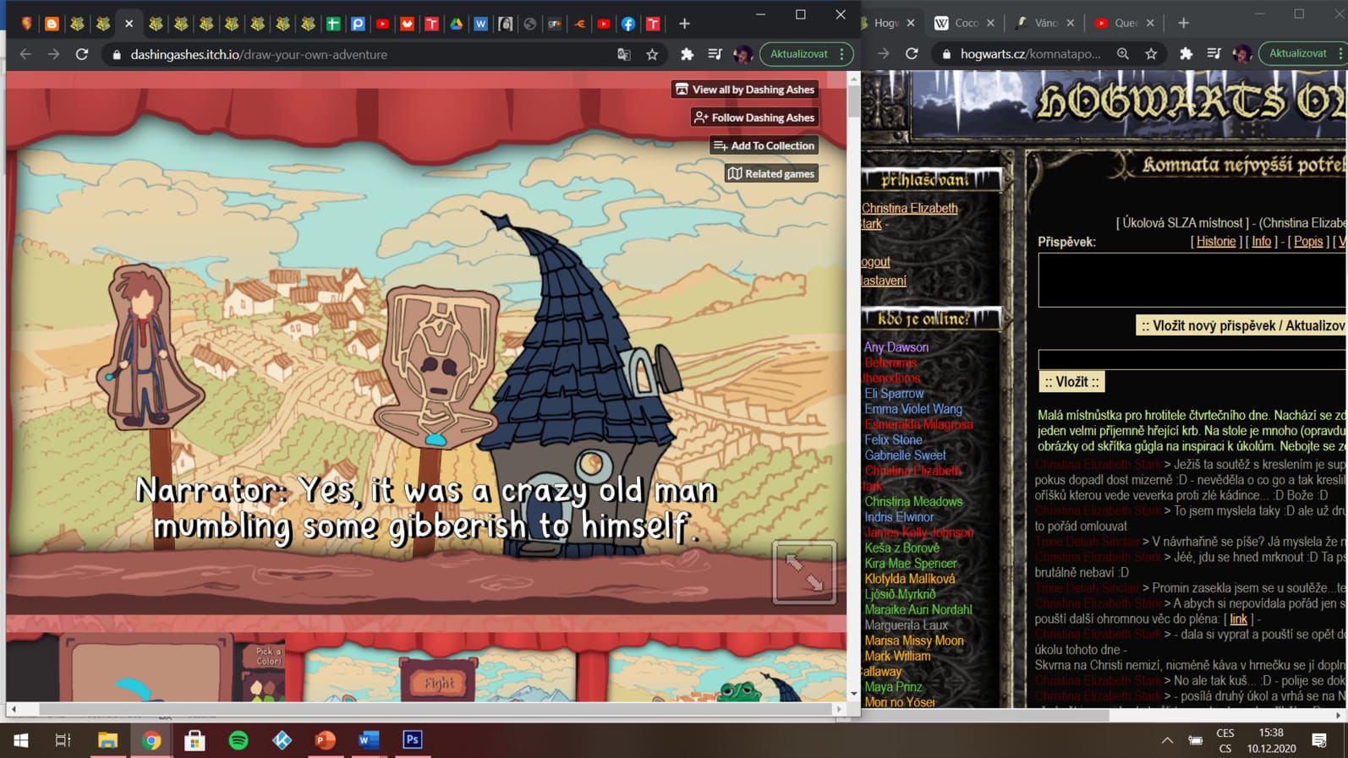Screen dimensions: 1348x758
Task: Close the active itch.io tab
Action: coord(129,24)
